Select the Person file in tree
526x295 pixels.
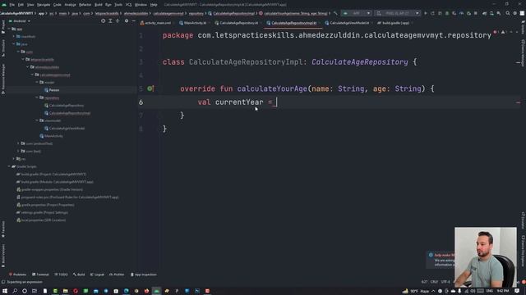(x=52, y=90)
